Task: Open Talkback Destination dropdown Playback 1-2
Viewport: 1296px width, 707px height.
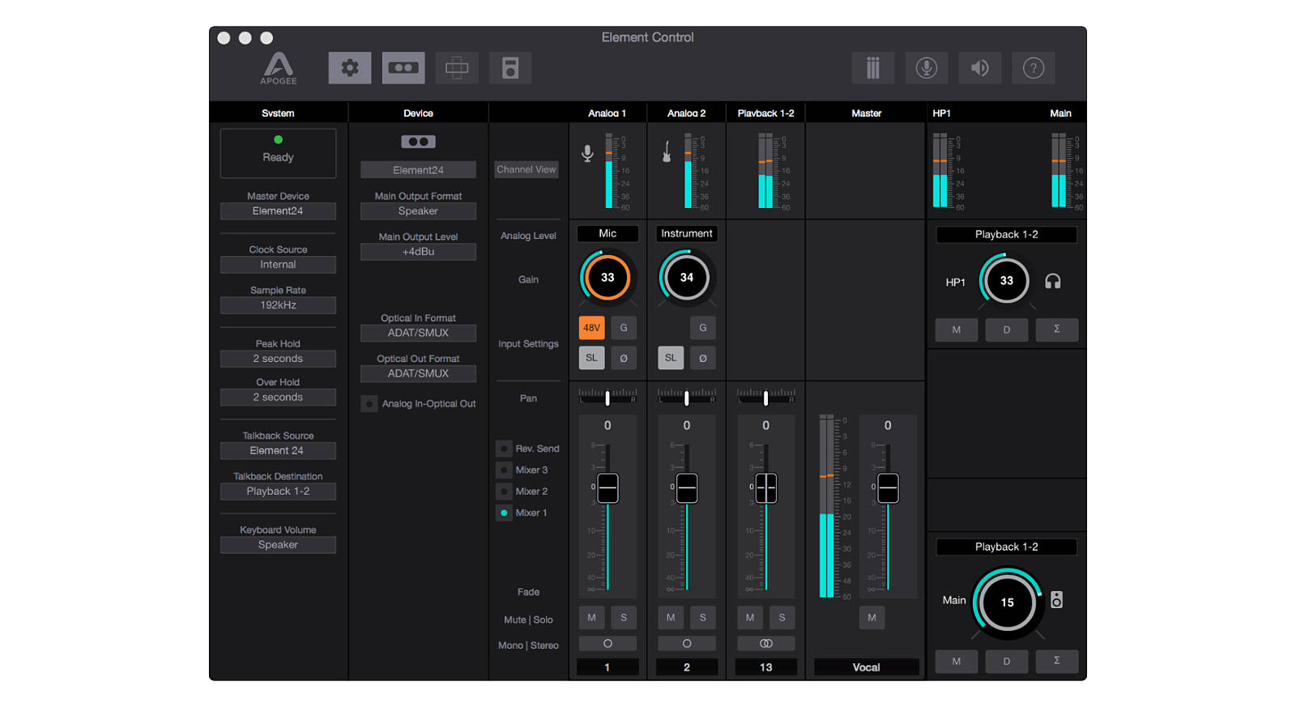Action: pos(278,492)
